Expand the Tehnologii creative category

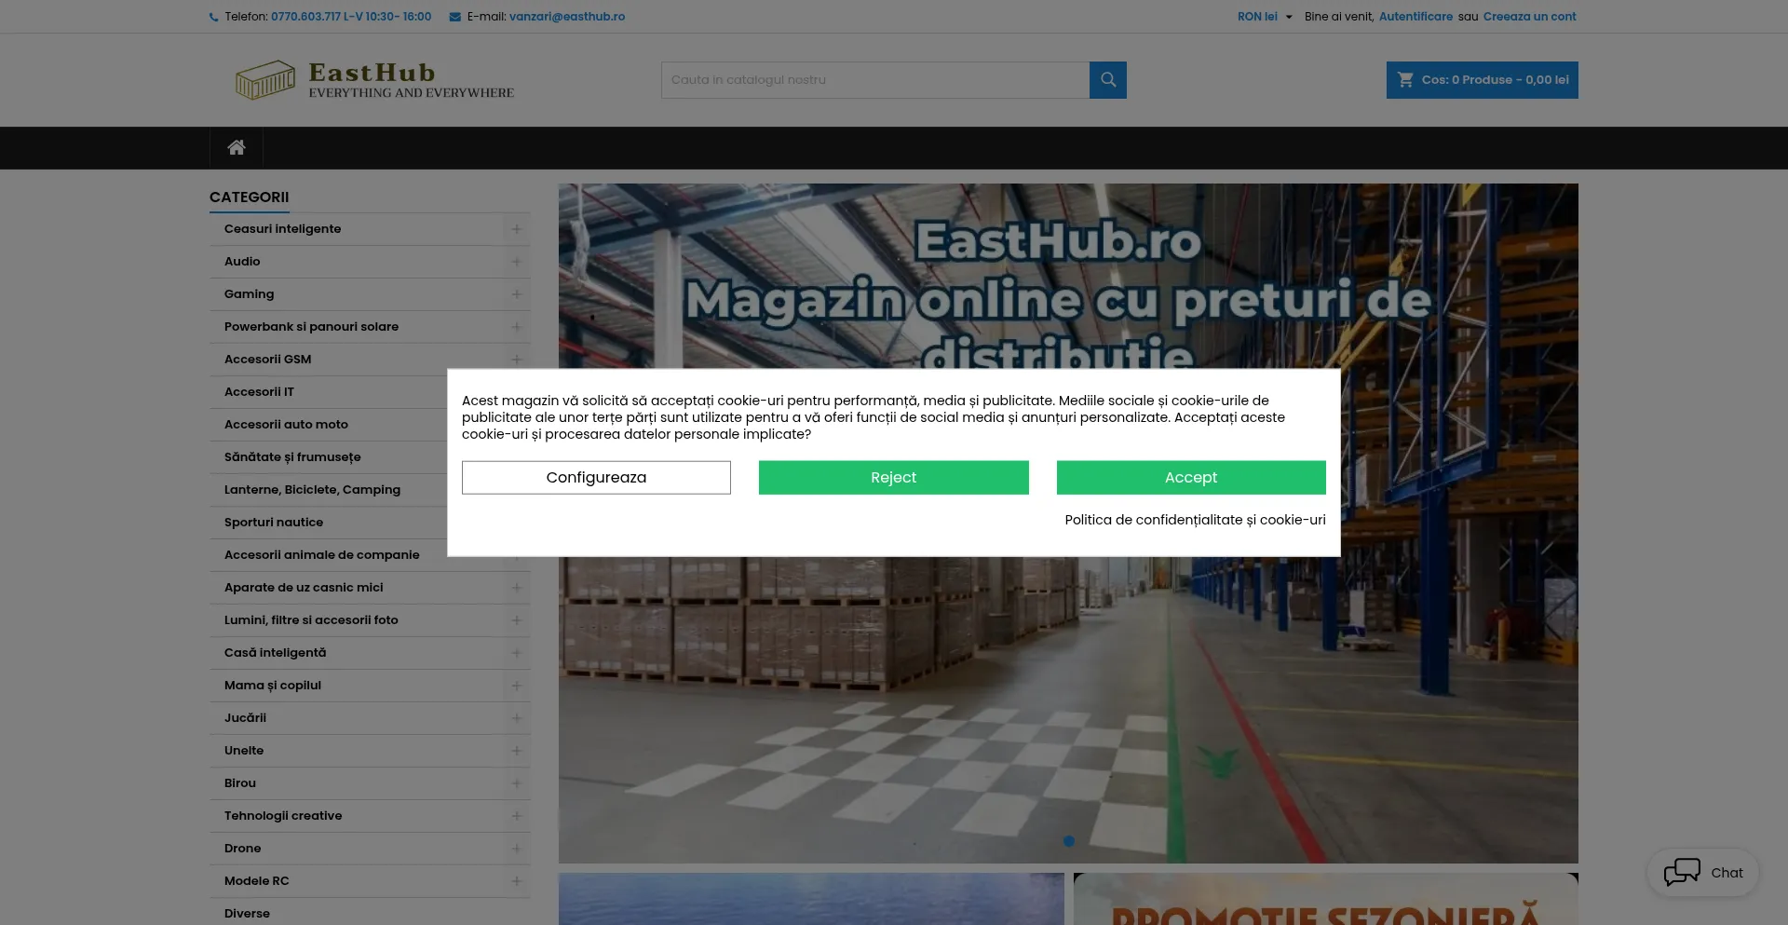(516, 816)
